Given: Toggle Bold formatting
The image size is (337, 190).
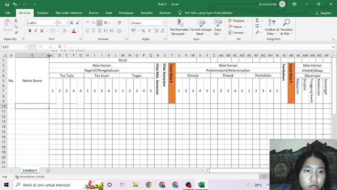Looking at the screenshot, I should tap(30, 31).
